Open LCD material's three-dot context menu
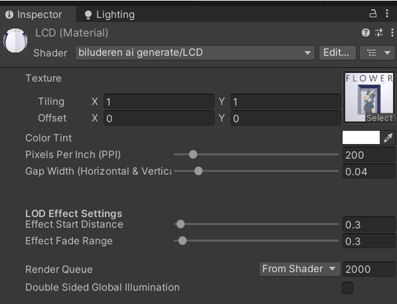This screenshot has height=304, width=397. pos(392,33)
